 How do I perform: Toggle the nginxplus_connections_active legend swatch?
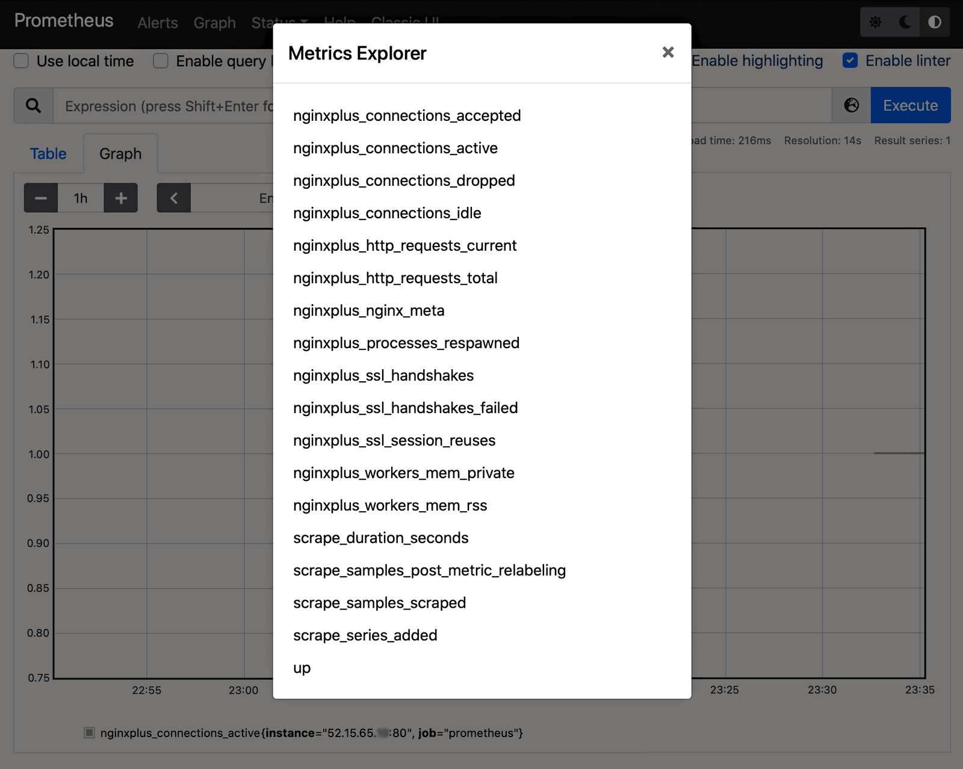coord(90,732)
